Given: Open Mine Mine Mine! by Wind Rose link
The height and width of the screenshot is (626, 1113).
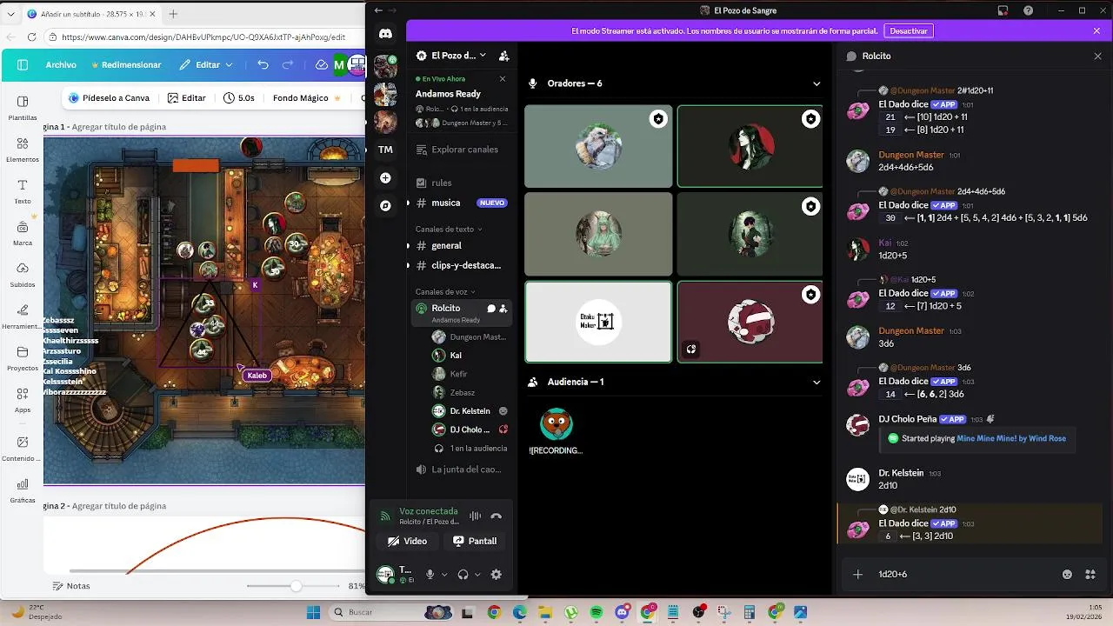Looking at the screenshot, I should 1011,438.
